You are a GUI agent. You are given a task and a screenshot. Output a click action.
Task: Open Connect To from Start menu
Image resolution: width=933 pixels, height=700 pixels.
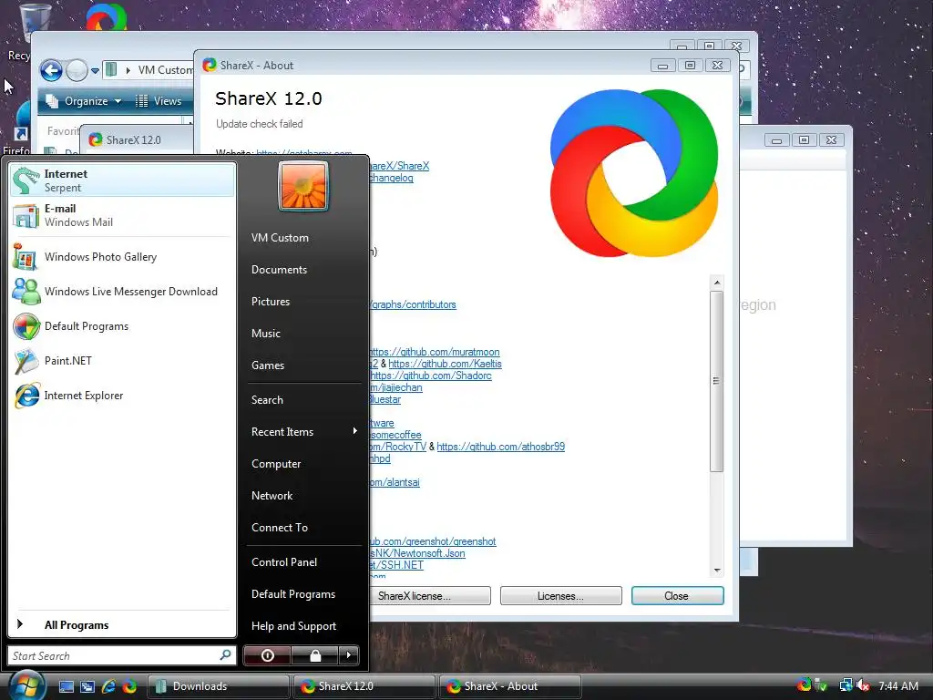pos(280,528)
